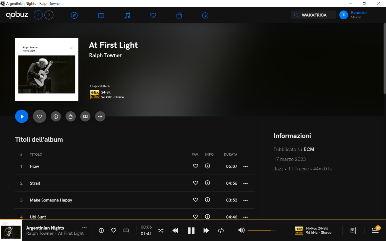This screenshot has height=241, width=386.
Task: Show album info with the circled i button
Action: click(56, 116)
